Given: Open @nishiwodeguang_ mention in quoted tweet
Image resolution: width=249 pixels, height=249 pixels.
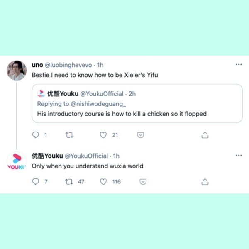Looking at the screenshot, I should click(x=98, y=104).
